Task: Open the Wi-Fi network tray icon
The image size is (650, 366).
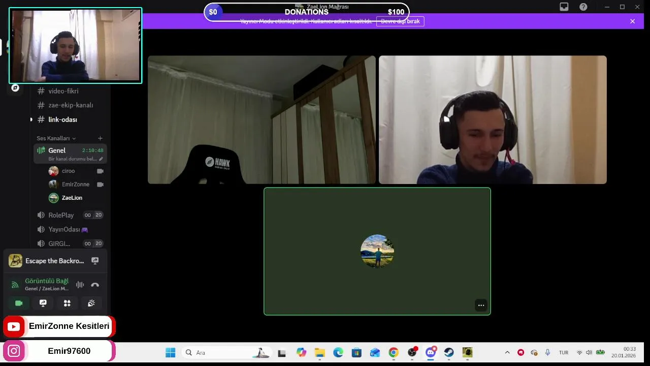Action: (579, 352)
